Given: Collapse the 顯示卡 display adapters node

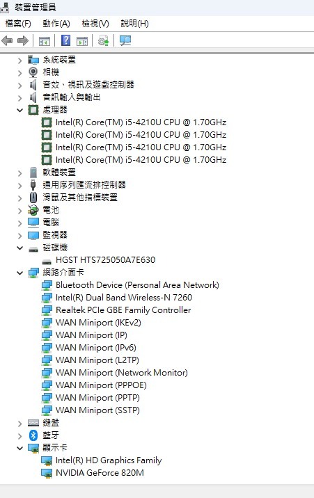Looking at the screenshot, I should pyautogui.click(x=19, y=448).
